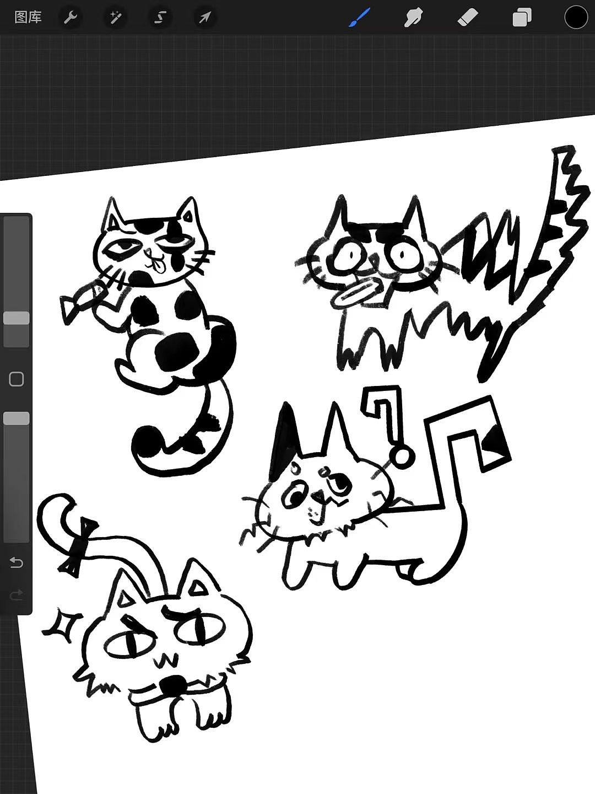Activate the Transform arrow tool
The width and height of the screenshot is (595, 794).
(205, 18)
